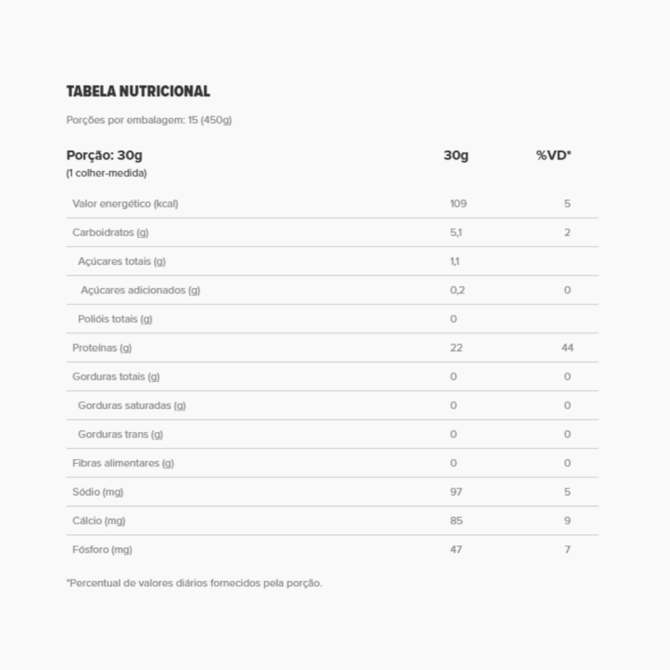Select the Polióis totais (g) label
Viewport: 670px width, 670px height.
tap(115, 319)
